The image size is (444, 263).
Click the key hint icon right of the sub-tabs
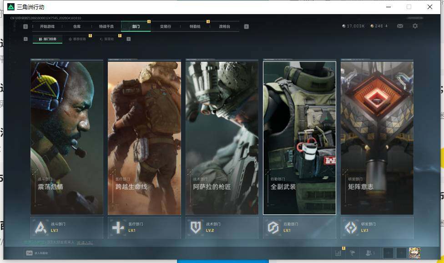[129, 39]
